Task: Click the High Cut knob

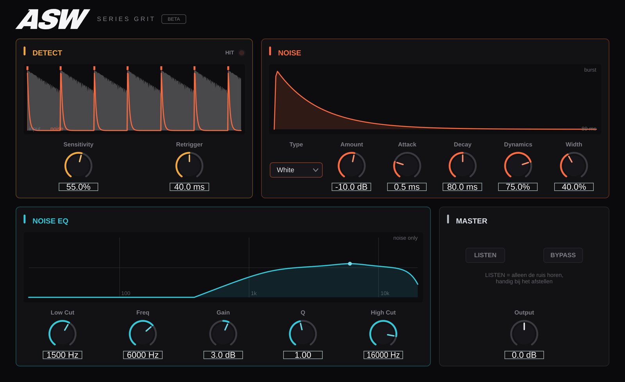Action: pyautogui.click(x=383, y=334)
